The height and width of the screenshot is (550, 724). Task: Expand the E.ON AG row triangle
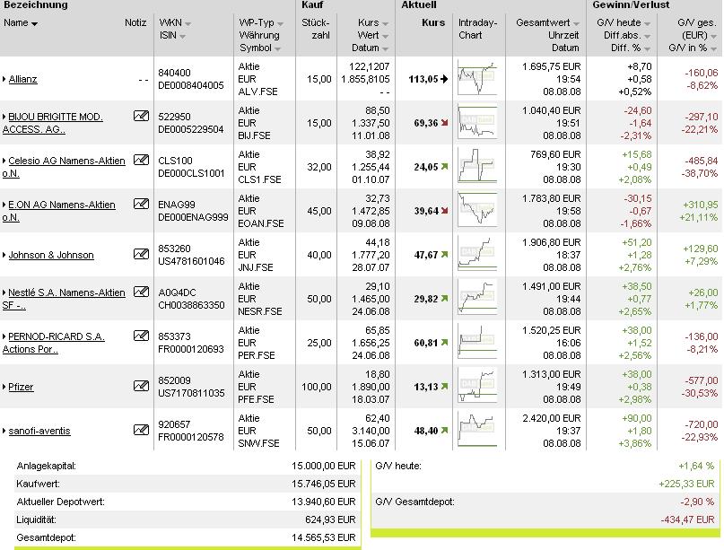(x=4, y=205)
